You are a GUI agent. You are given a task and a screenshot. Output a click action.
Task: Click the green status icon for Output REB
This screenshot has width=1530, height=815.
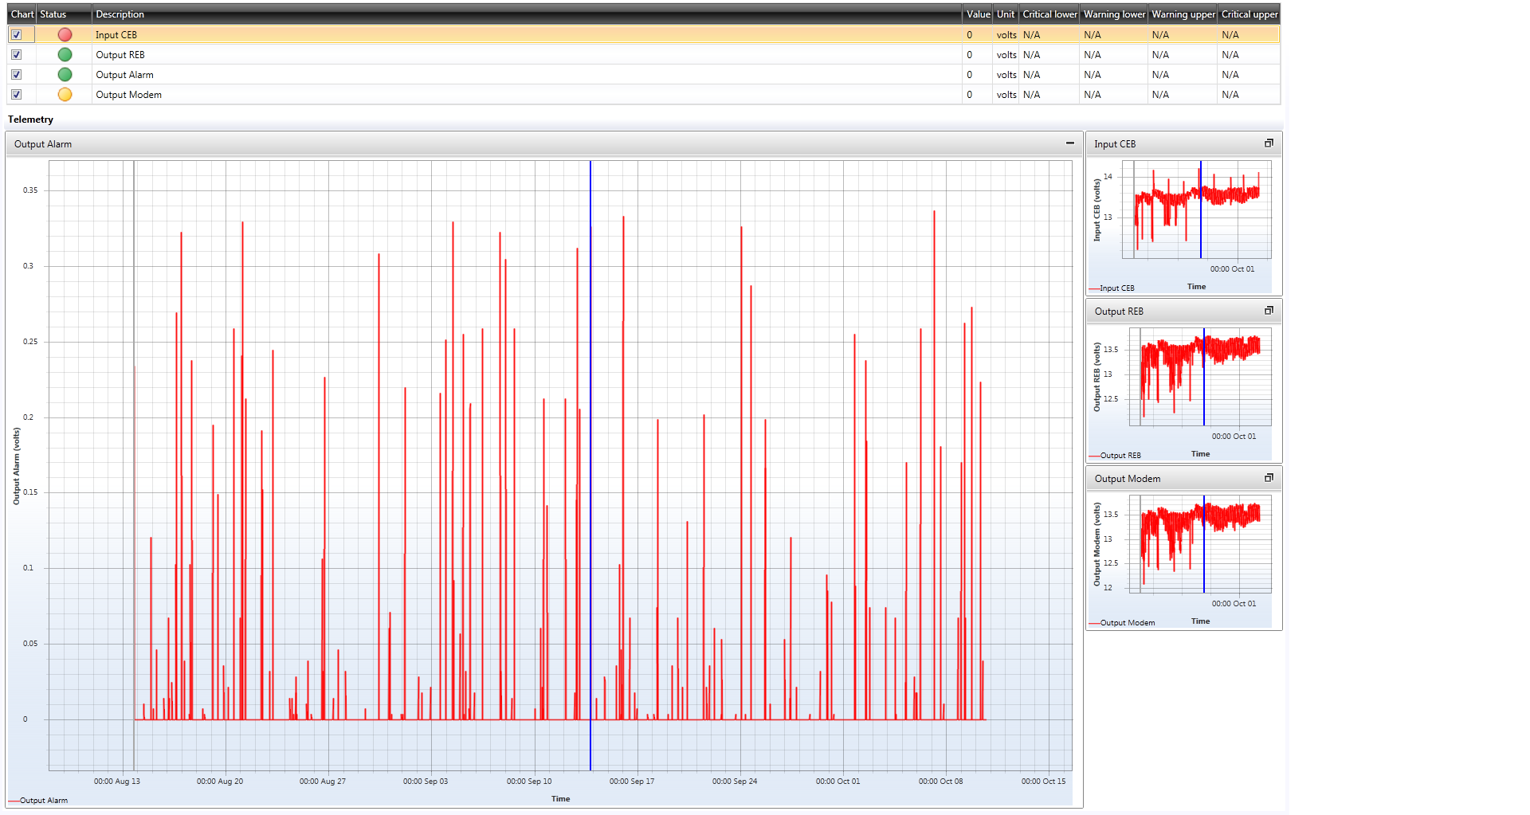click(65, 55)
